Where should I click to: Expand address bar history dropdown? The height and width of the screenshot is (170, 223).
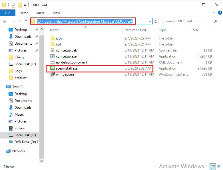coord(150,21)
